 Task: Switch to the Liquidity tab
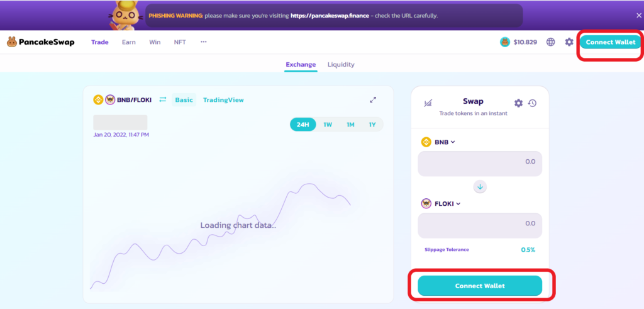coord(341,65)
